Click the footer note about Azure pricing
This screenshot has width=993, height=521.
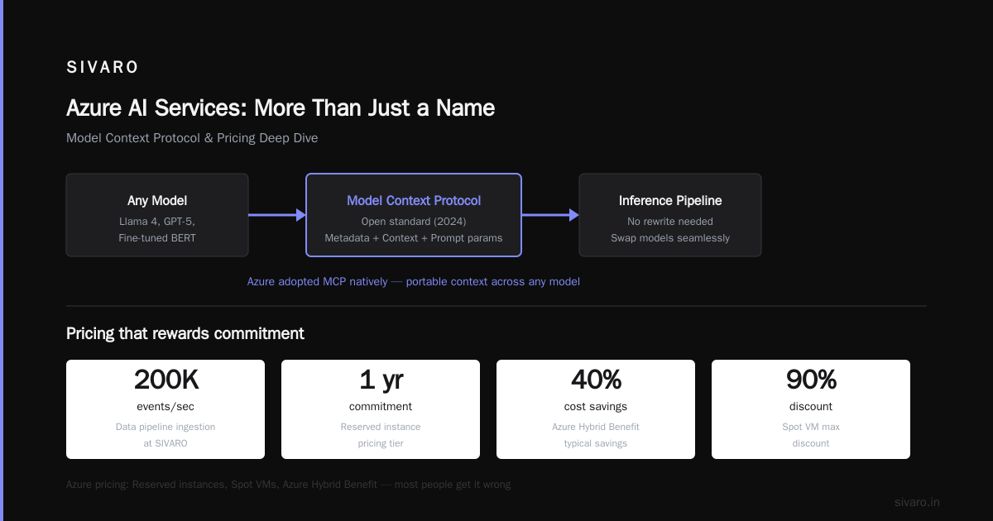click(x=289, y=485)
